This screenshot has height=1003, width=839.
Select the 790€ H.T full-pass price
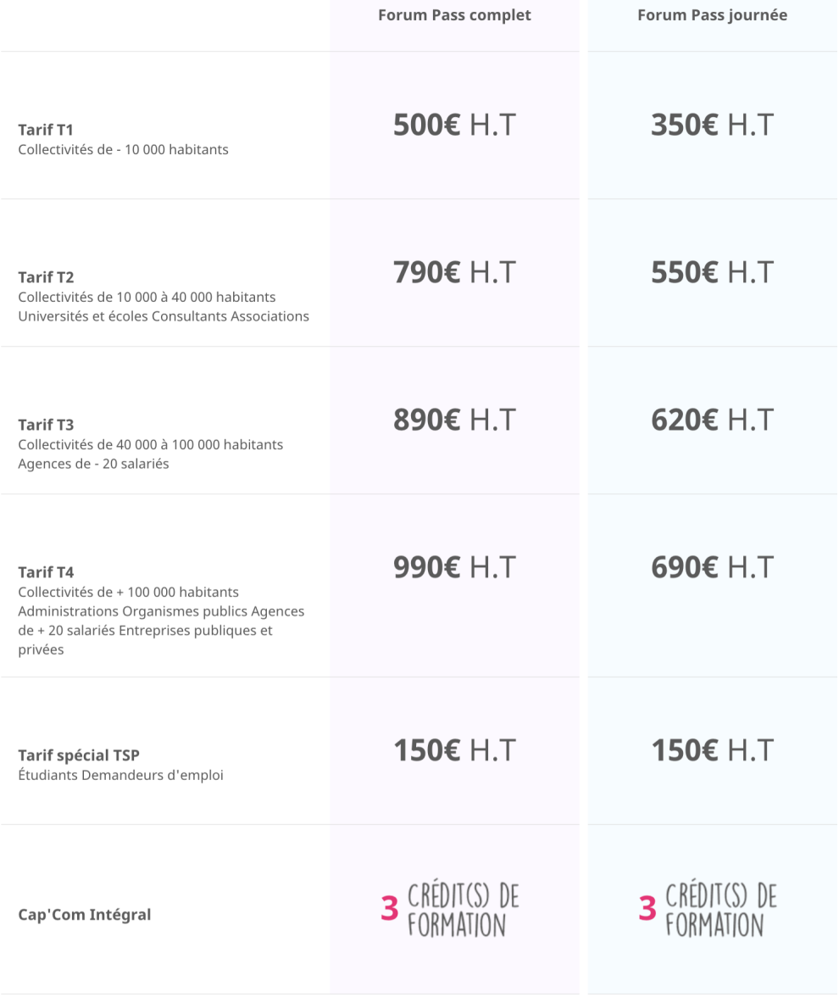(x=454, y=272)
